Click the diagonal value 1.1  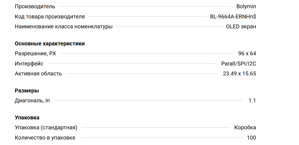click(252, 101)
